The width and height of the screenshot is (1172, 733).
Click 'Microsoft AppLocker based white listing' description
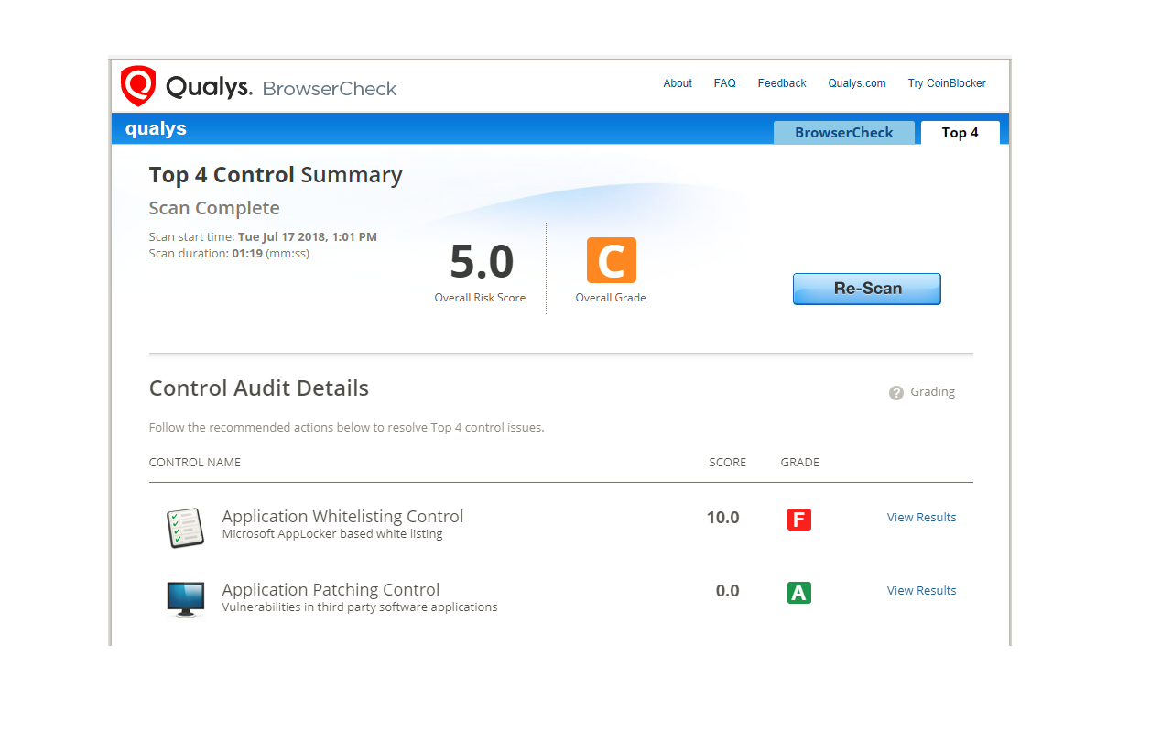[332, 534]
